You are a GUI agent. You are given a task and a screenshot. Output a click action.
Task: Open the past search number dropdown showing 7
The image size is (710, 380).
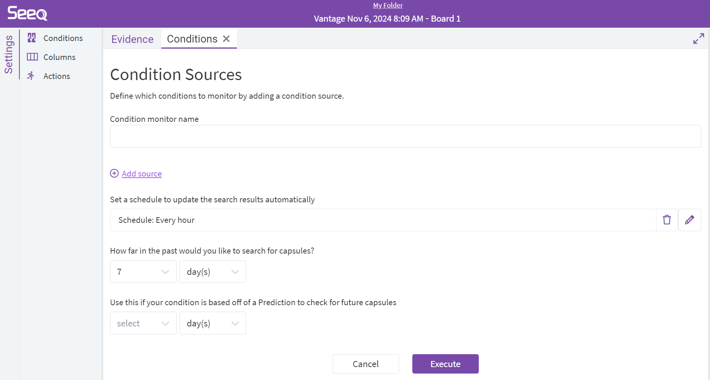(x=143, y=272)
